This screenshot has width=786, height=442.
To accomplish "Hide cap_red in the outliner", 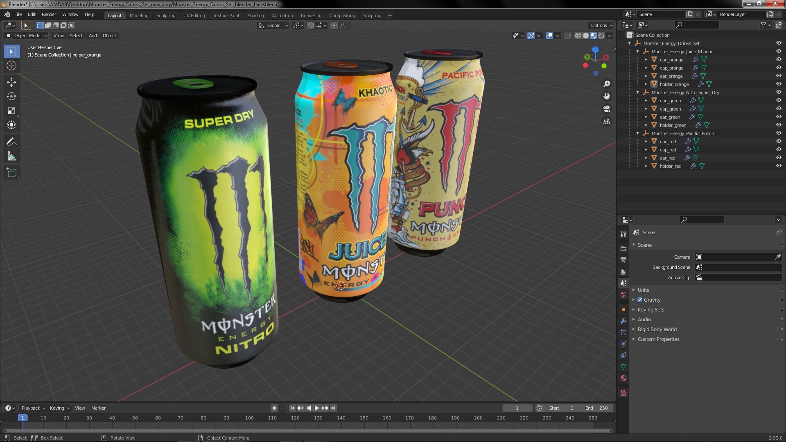I will 779,149.
